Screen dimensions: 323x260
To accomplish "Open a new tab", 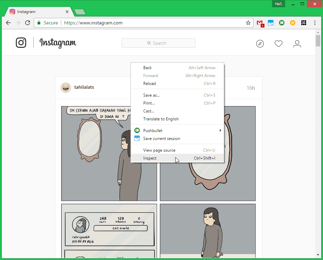I will point(80,12).
